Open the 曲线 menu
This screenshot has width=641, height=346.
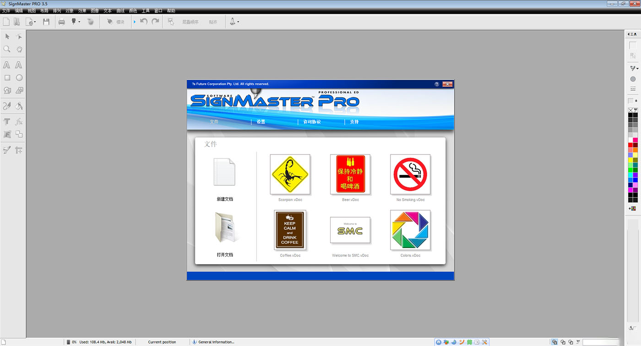(120, 11)
